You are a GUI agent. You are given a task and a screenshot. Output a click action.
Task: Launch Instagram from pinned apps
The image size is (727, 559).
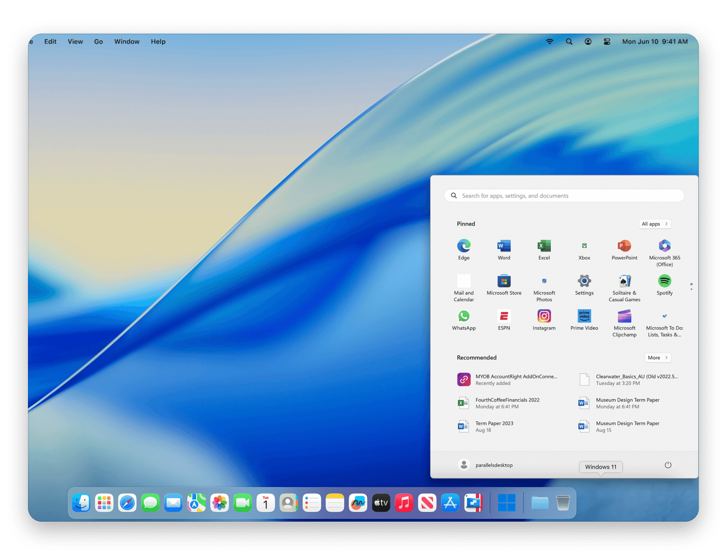click(544, 320)
